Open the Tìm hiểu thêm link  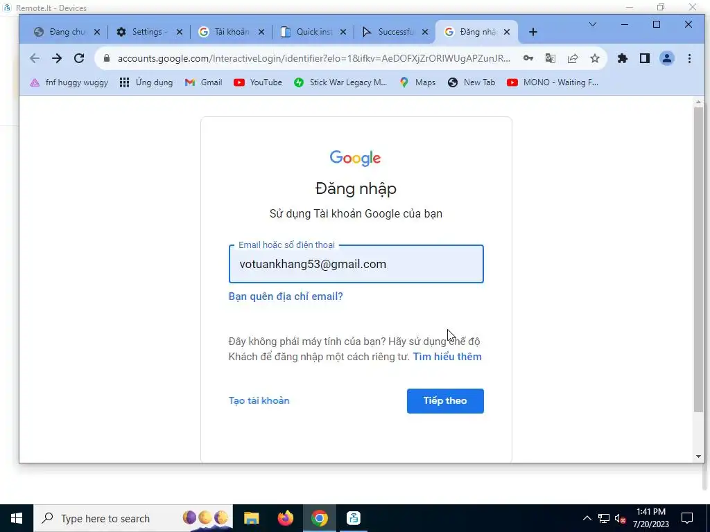(447, 357)
